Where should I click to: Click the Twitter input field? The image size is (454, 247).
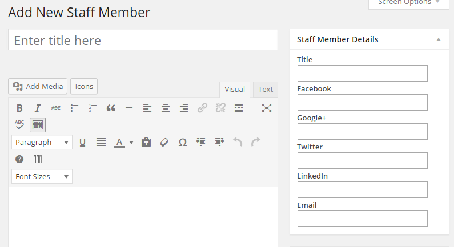coord(362,160)
